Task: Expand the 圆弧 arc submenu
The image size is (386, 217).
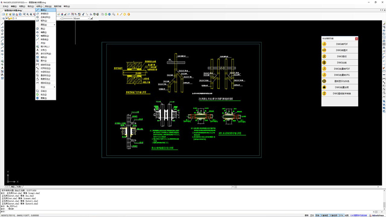Action: pyautogui.click(x=45, y=25)
